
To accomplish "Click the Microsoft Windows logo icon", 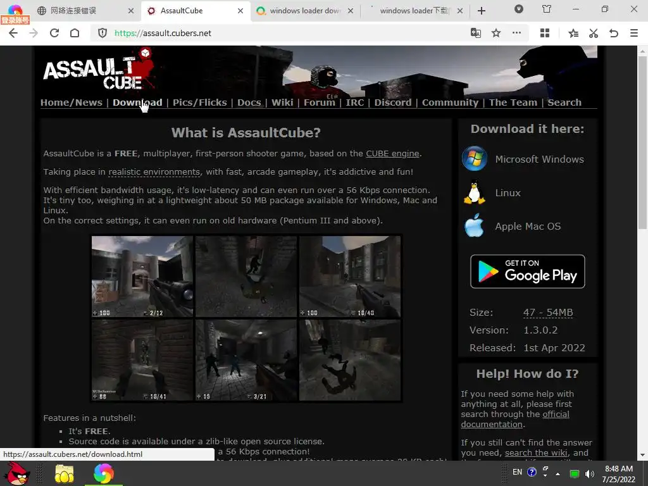I will tap(475, 158).
